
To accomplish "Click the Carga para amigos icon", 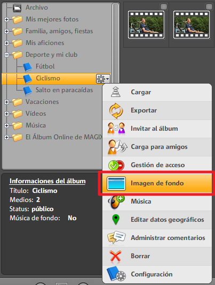I will tap(117, 147).
